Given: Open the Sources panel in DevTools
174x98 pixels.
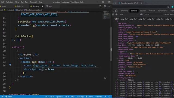Looking at the screenshot, I should click(x=143, y=11).
